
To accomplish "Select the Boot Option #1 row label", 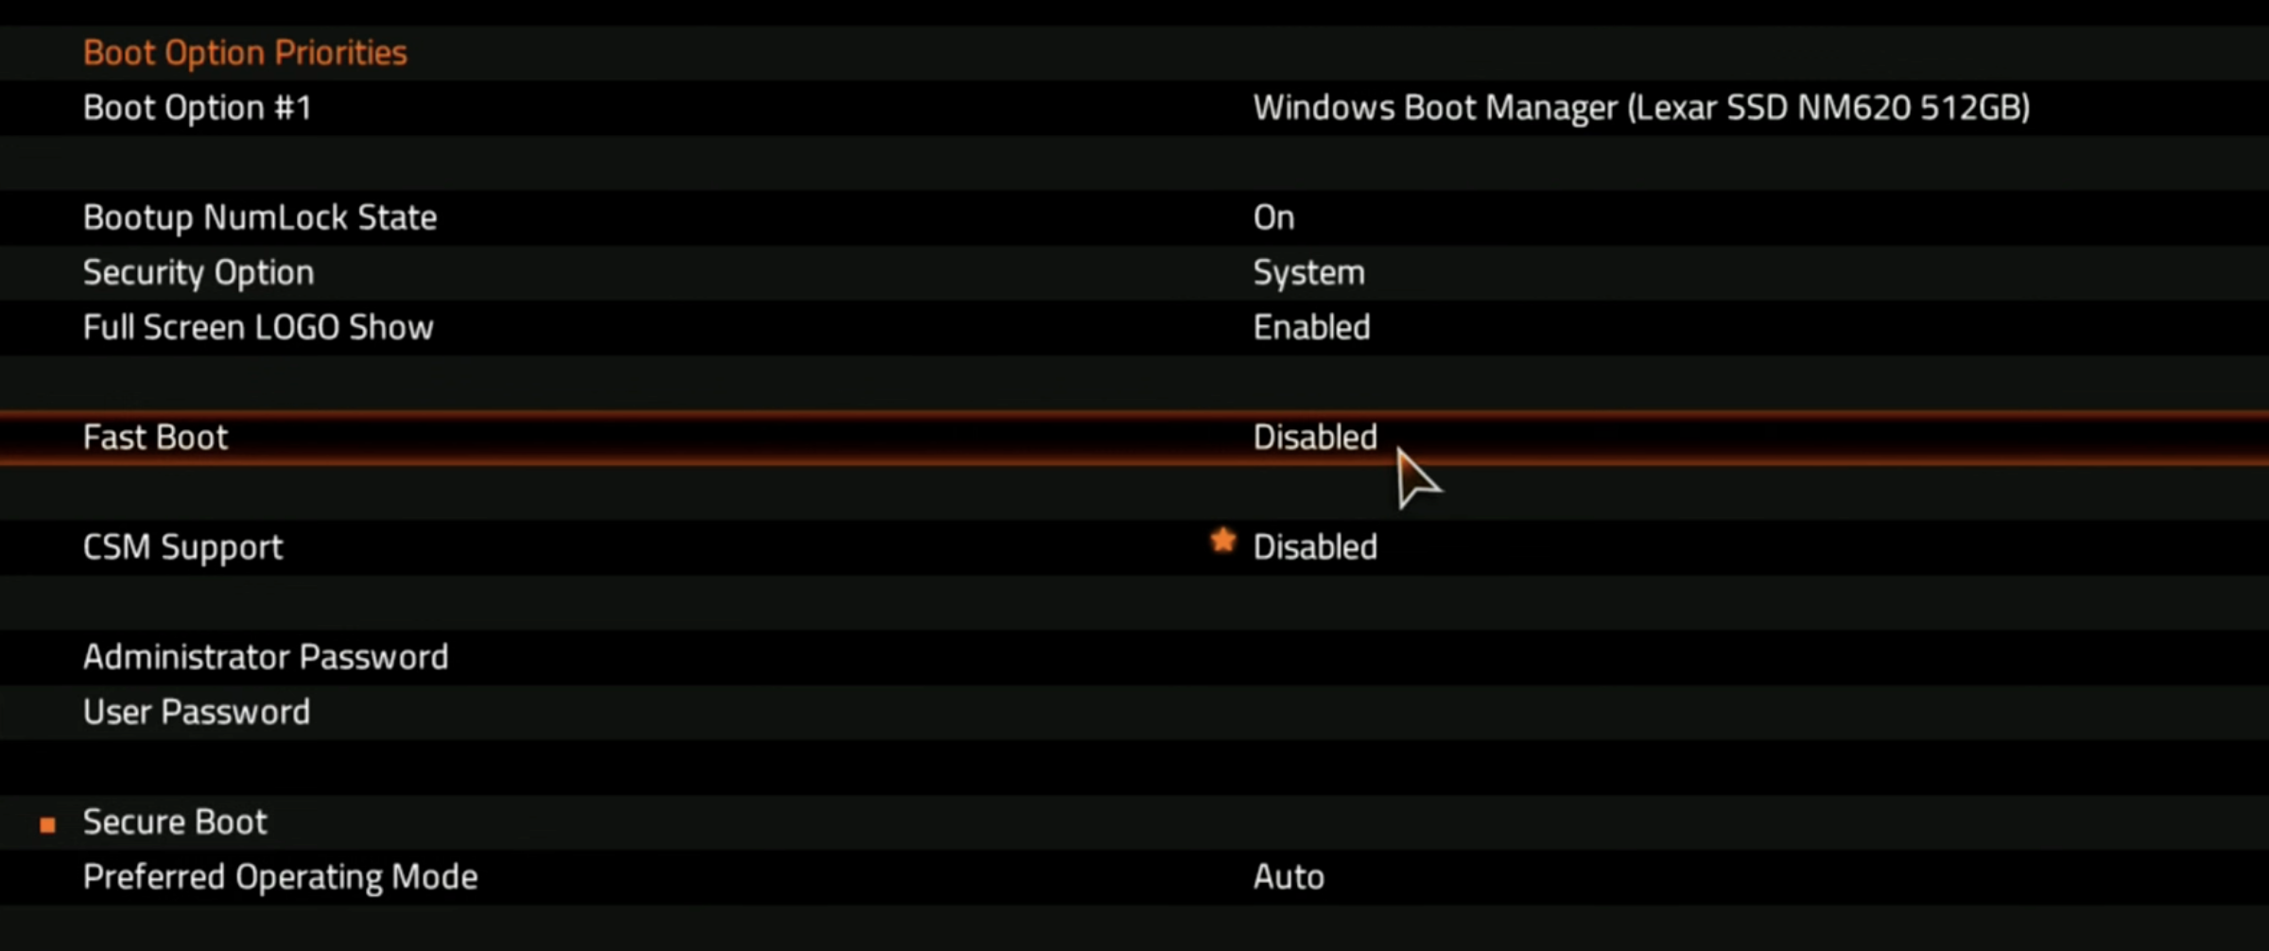I will tap(197, 108).
